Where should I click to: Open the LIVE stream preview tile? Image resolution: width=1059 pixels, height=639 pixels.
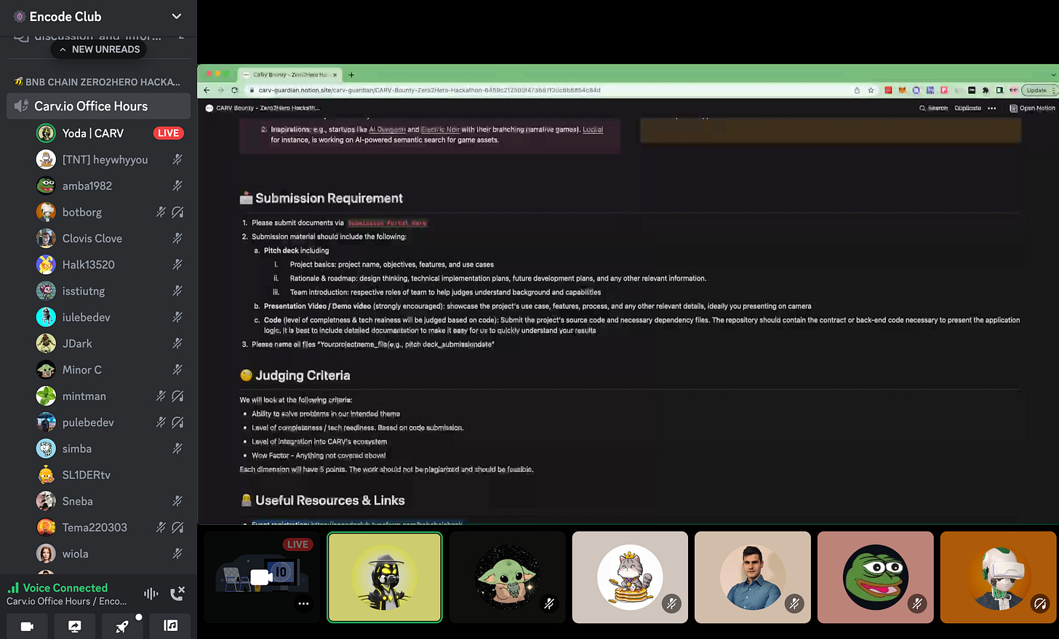[x=262, y=577]
